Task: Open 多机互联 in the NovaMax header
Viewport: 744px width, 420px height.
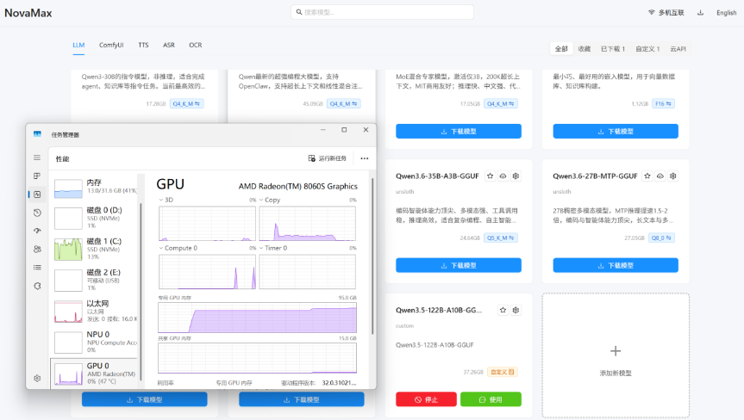Action: (666, 13)
